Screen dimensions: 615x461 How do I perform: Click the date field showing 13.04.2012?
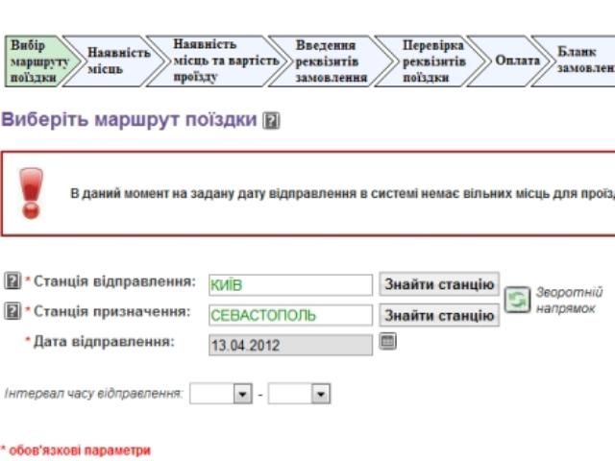(290, 346)
